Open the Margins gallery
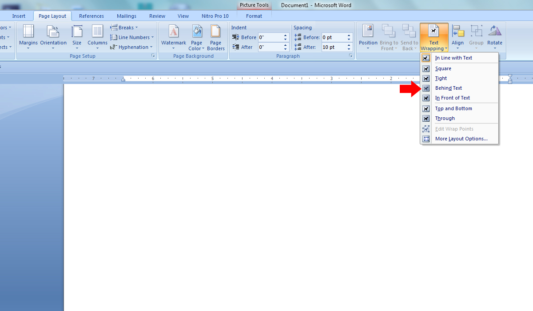Image resolution: width=533 pixels, height=311 pixels. click(x=28, y=36)
